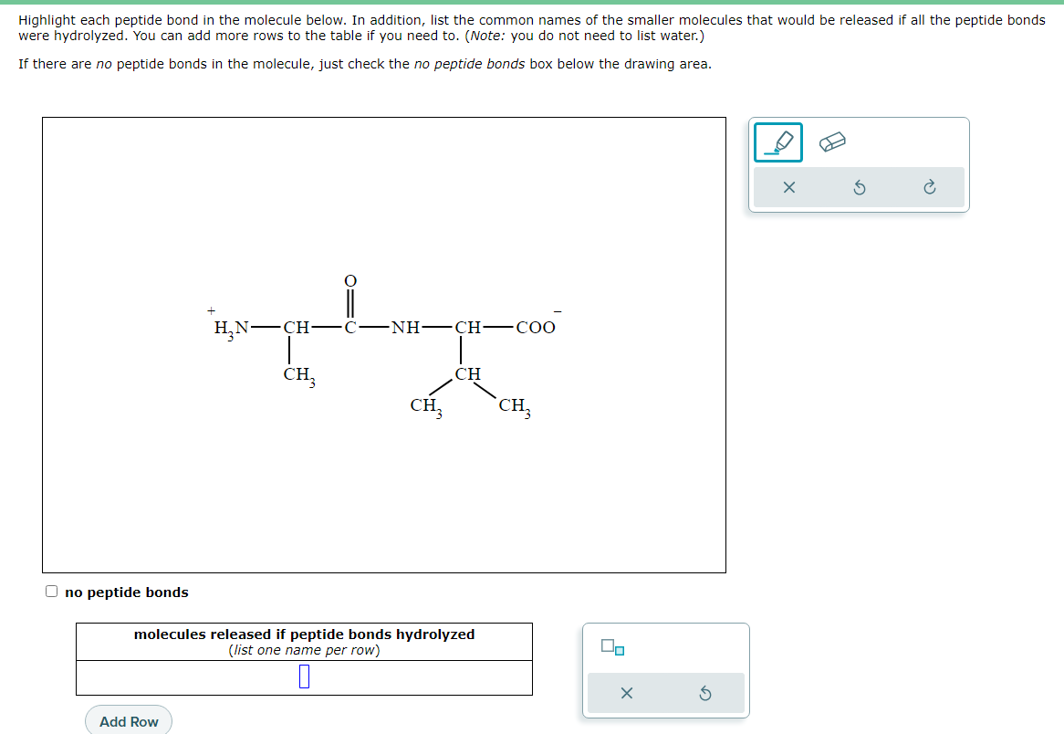Click the X to clear all highlights

(789, 187)
